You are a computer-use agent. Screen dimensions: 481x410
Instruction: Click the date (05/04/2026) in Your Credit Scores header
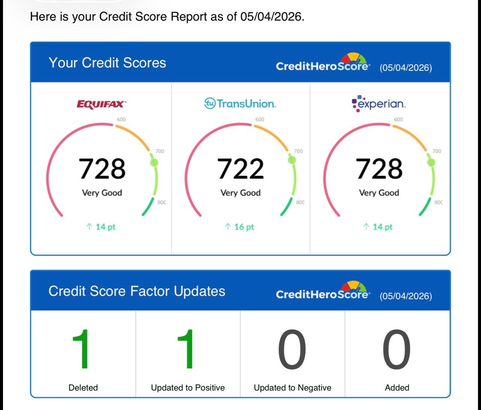click(406, 68)
